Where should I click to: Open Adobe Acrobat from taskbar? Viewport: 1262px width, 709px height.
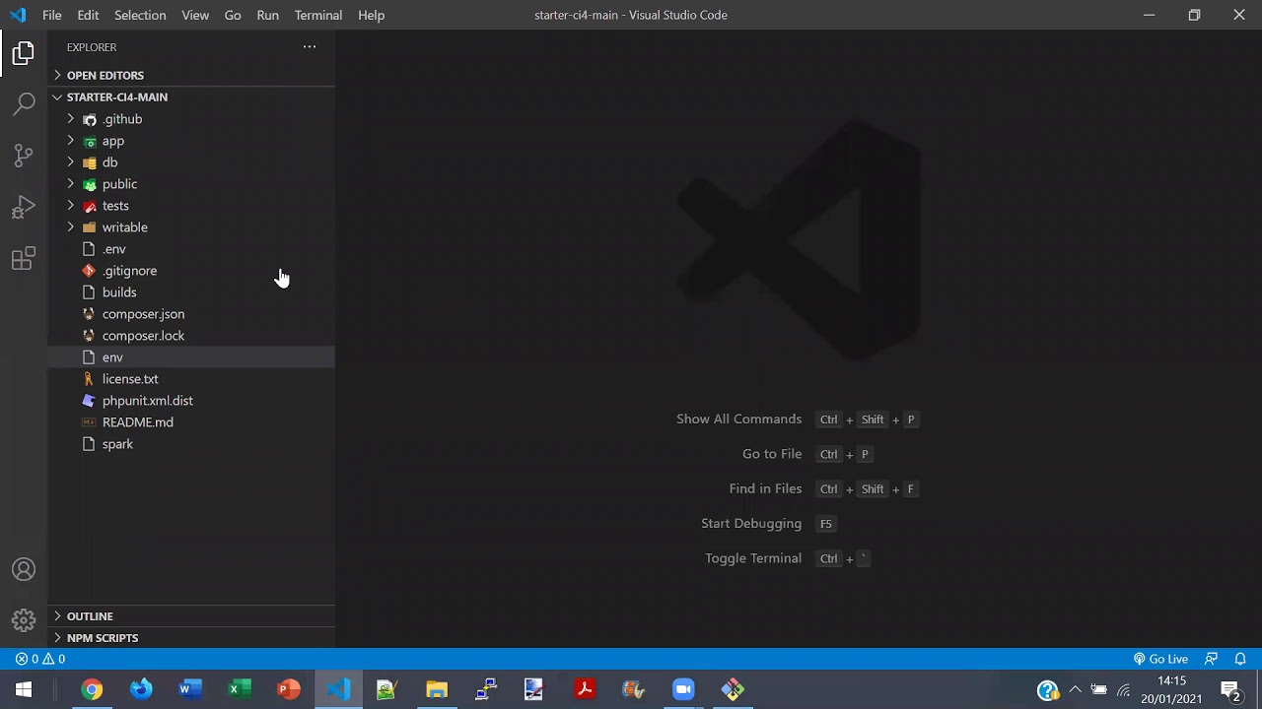click(585, 689)
